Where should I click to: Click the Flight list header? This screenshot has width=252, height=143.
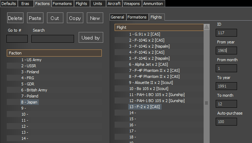pyautogui.click(x=159, y=27)
